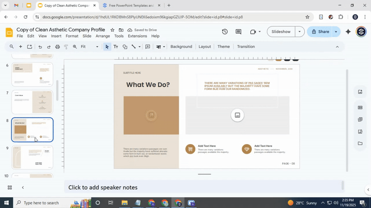This screenshot has height=208, width=371.
Task: Select the Text box tool
Action: click(x=116, y=47)
